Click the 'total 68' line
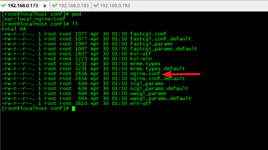Viewport: 268px width, 150px height. point(14,29)
